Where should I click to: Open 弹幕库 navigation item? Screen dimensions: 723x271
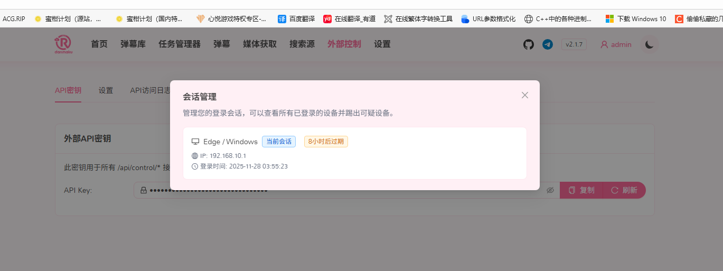[133, 44]
